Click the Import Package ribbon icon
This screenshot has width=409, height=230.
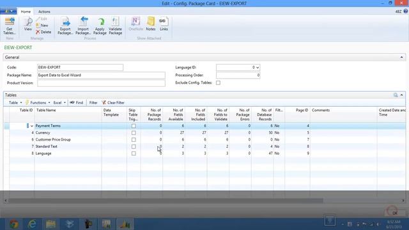coord(83,26)
